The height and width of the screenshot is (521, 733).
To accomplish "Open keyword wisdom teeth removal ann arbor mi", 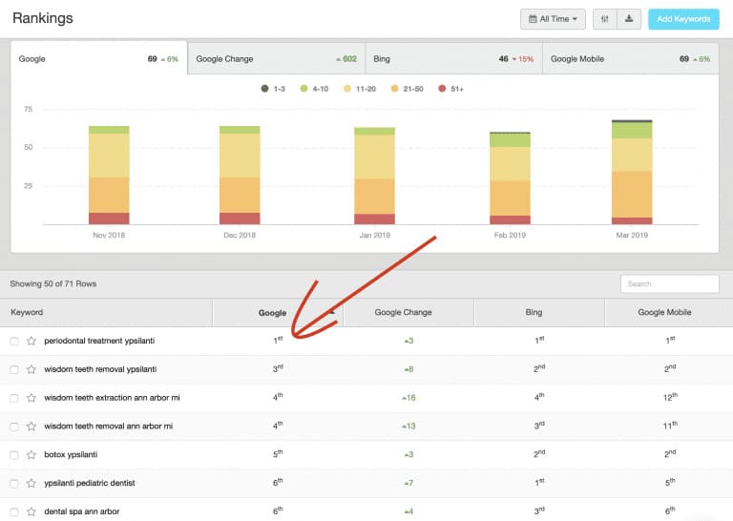I will 109,427.
